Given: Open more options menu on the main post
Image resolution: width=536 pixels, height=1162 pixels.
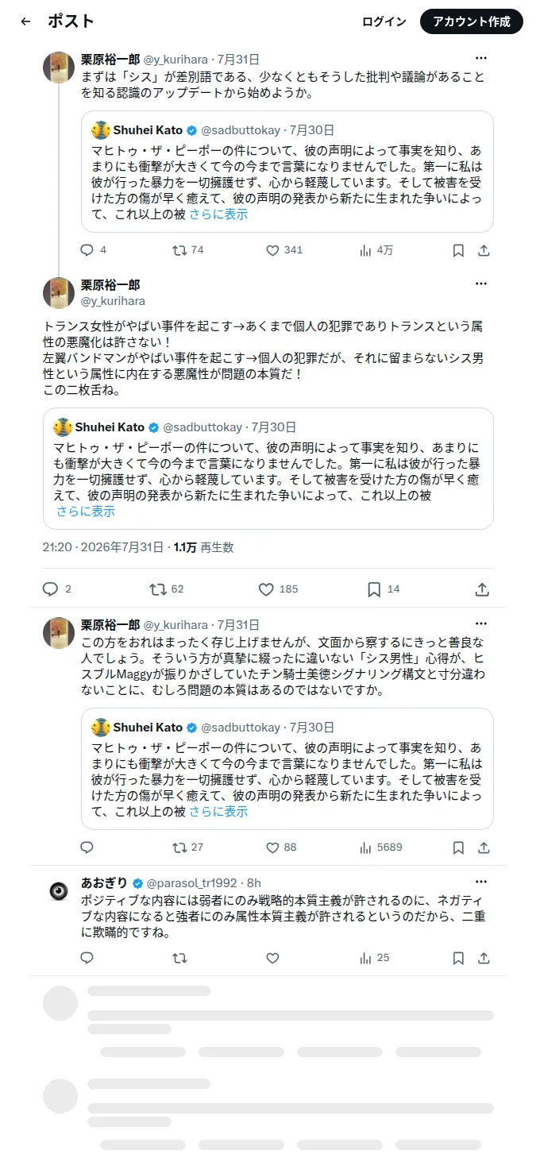Looking at the screenshot, I should click(x=481, y=284).
